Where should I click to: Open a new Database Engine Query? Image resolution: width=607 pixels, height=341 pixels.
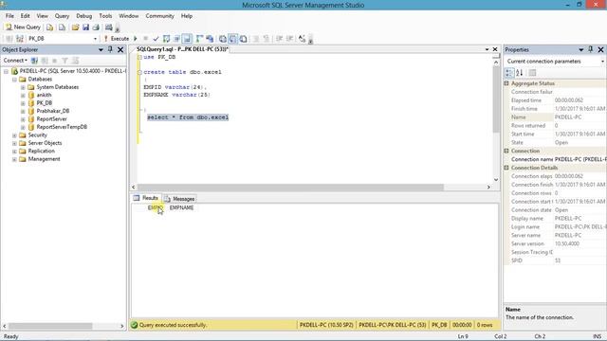pos(49,27)
